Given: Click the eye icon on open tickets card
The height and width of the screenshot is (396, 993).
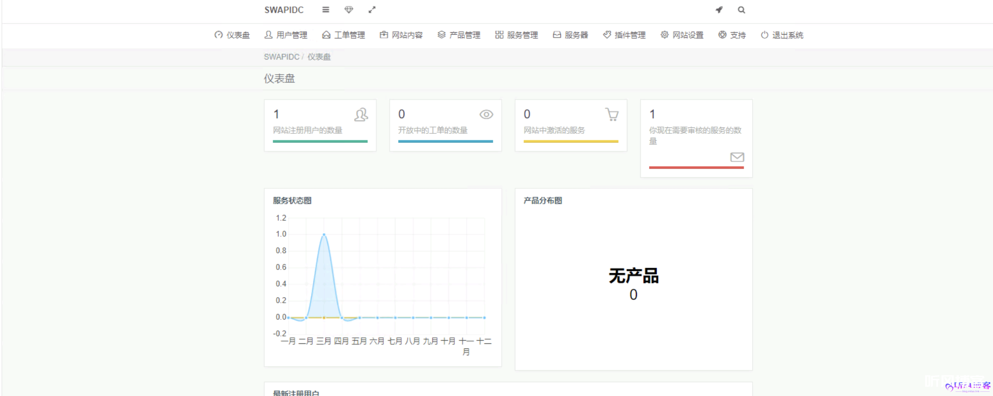Looking at the screenshot, I should tap(486, 114).
